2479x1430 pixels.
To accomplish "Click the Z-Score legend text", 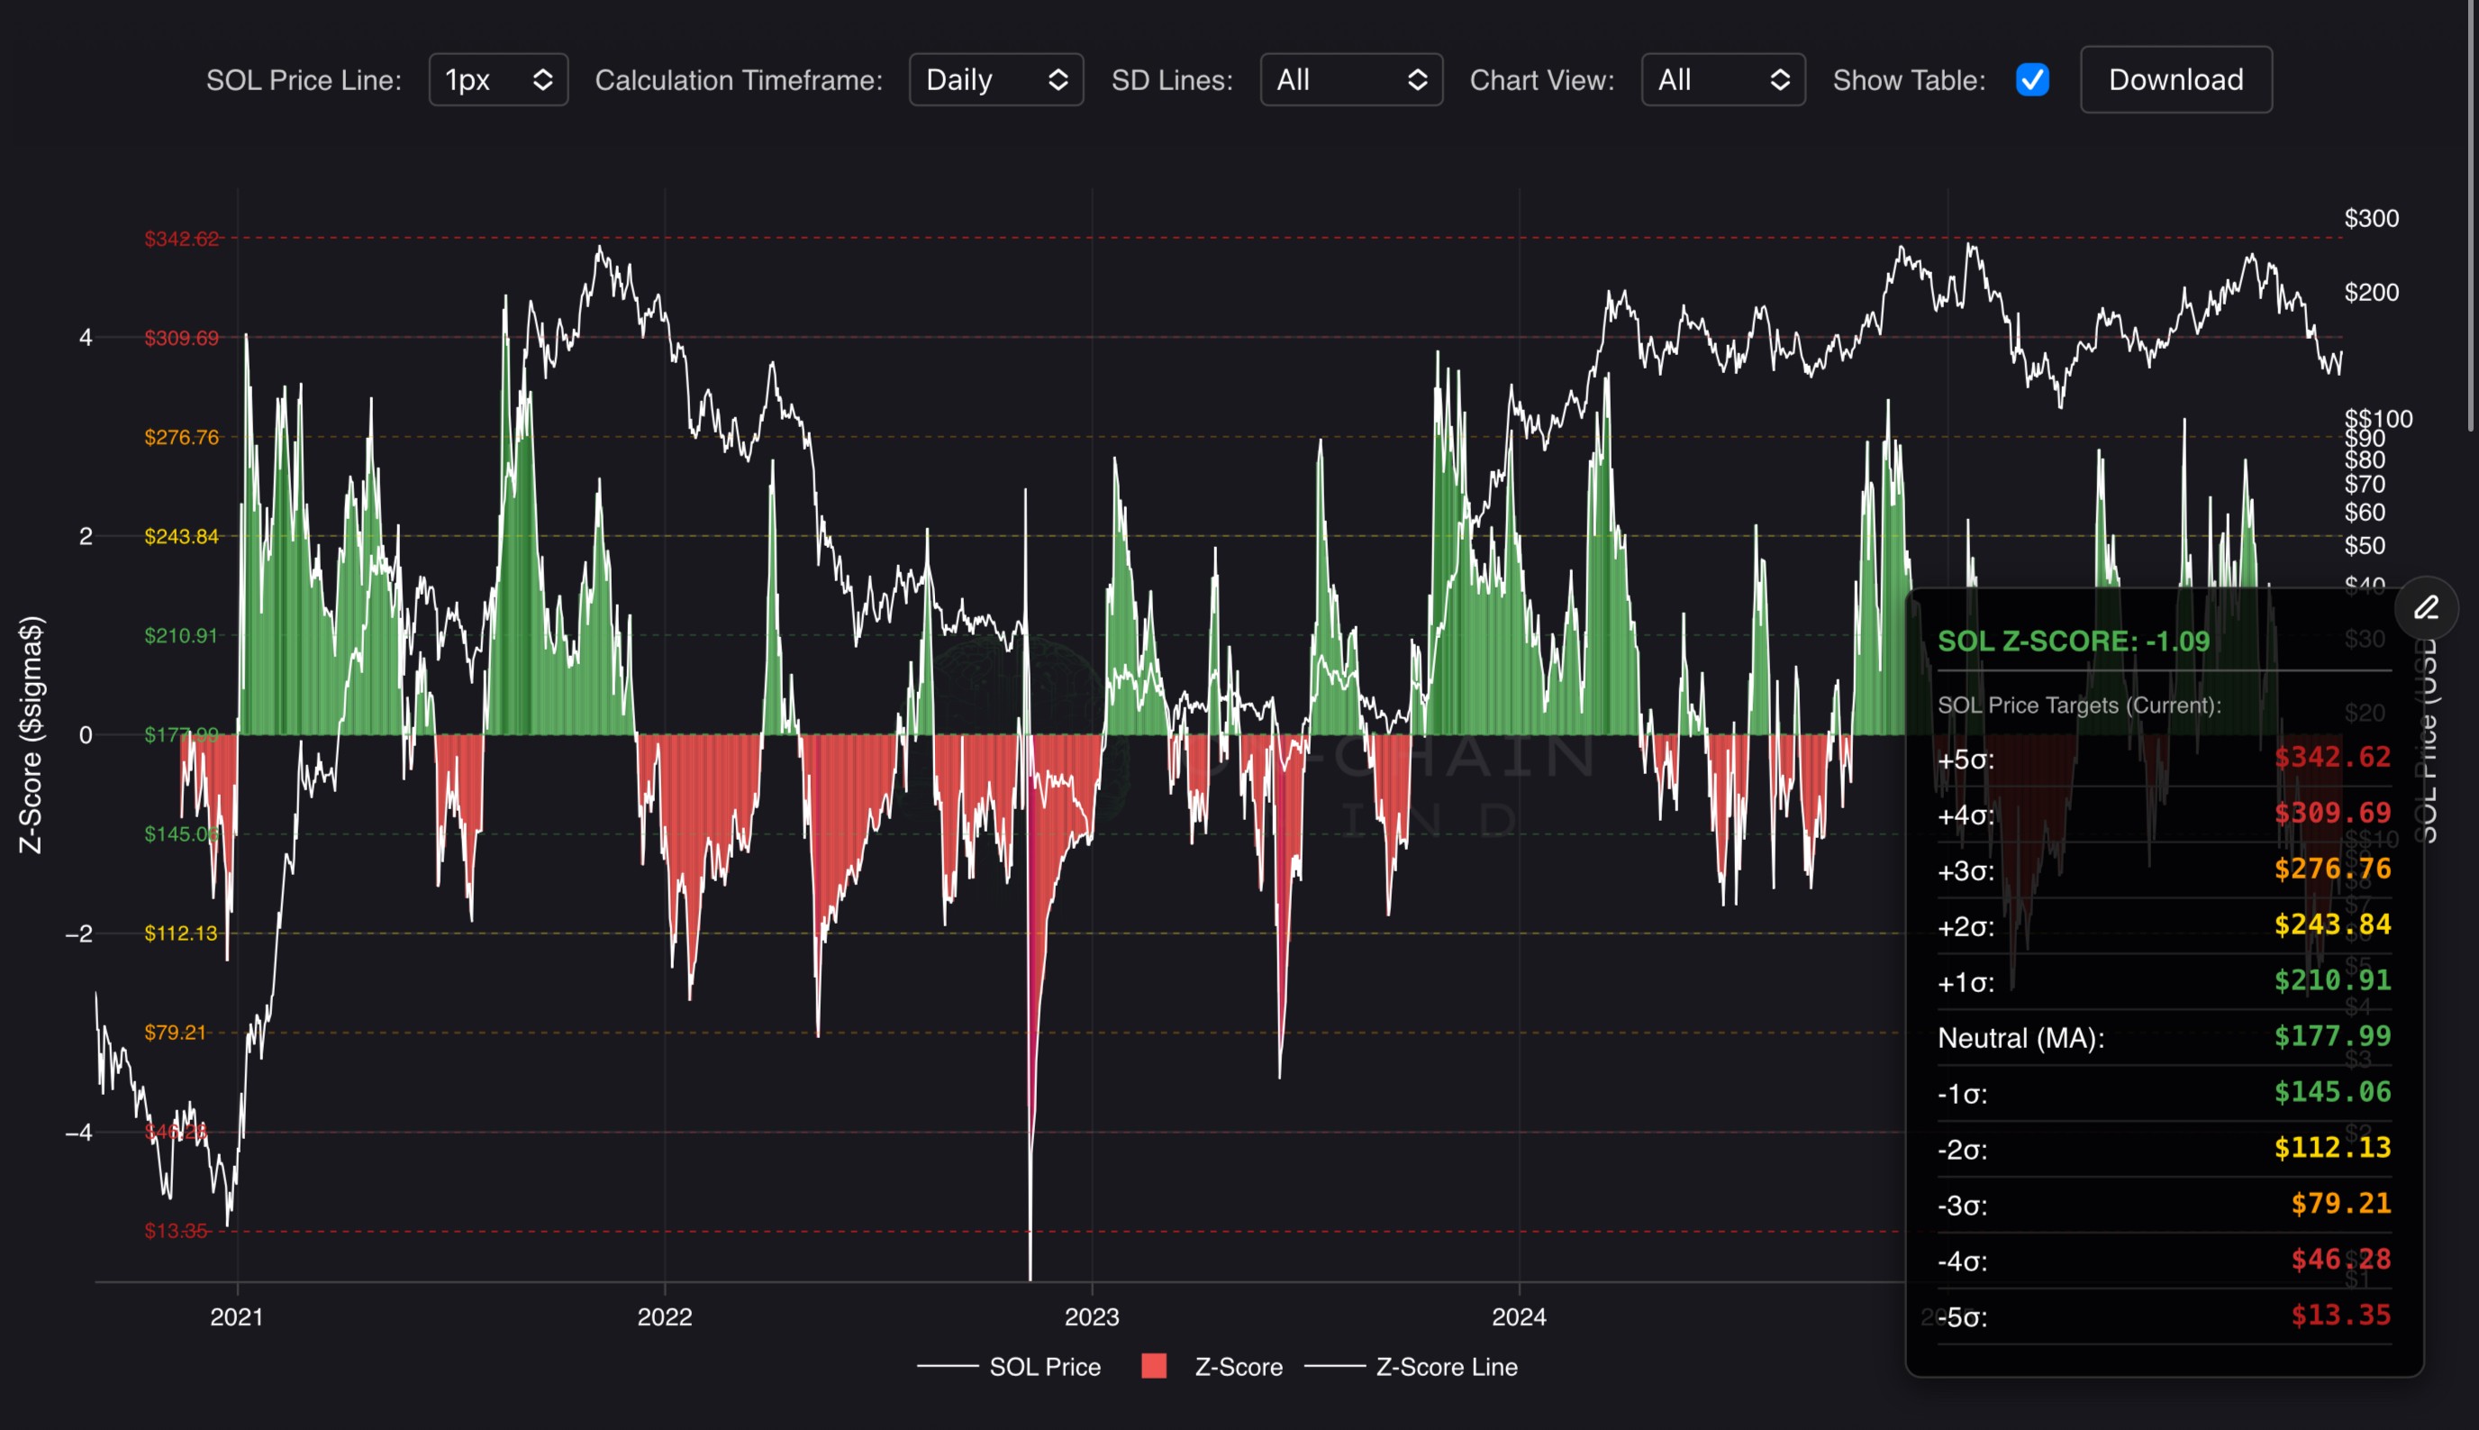I will tap(1238, 1366).
